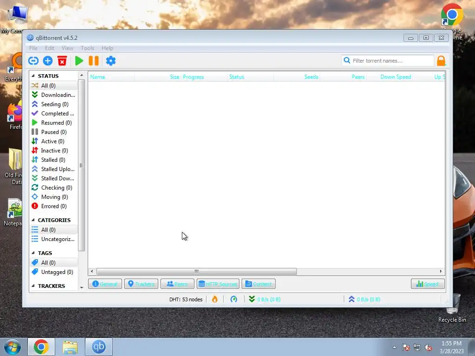Sort by the Down Speed column header

[x=390, y=77]
